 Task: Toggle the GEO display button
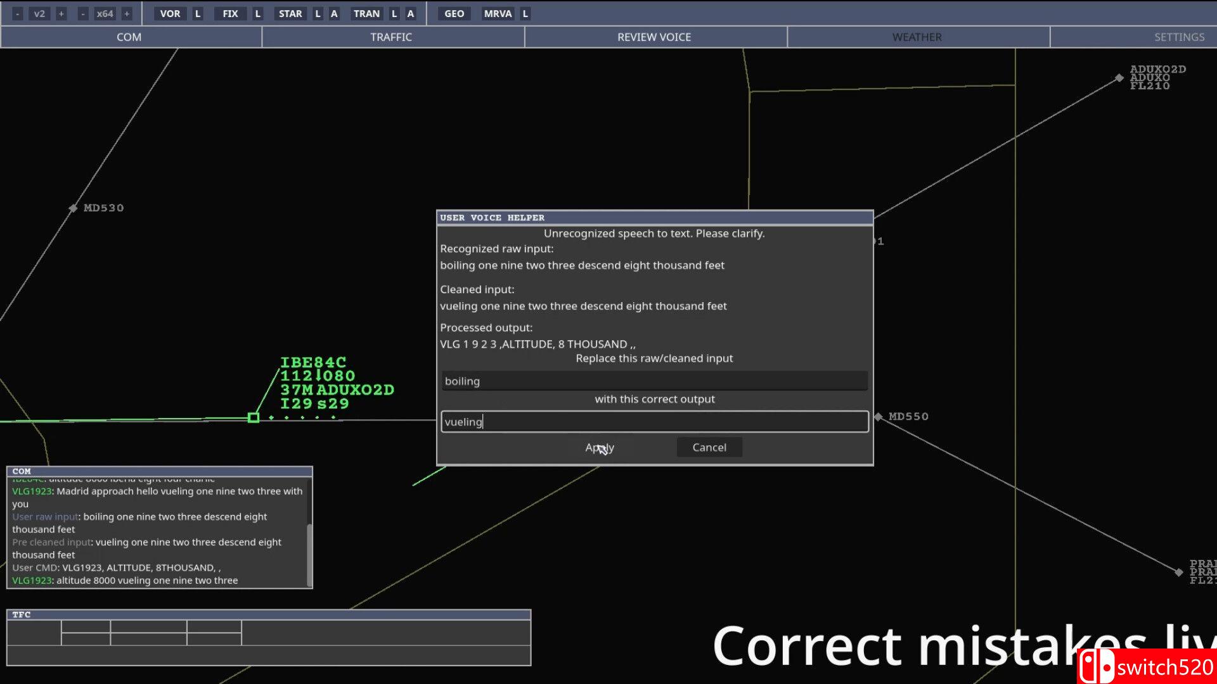tap(454, 13)
